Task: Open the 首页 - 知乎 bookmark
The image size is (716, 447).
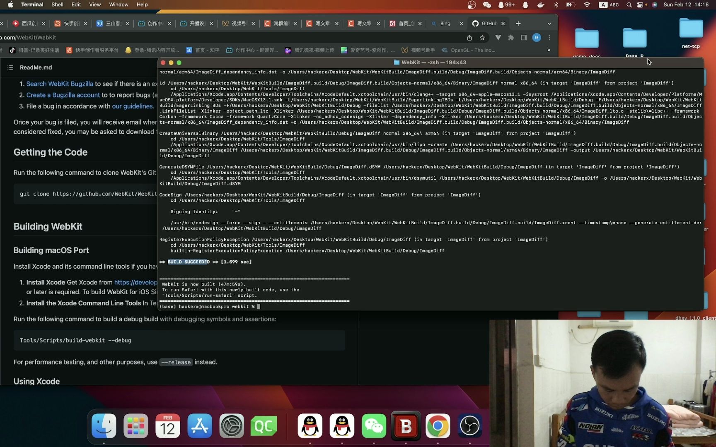Action: click(203, 50)
